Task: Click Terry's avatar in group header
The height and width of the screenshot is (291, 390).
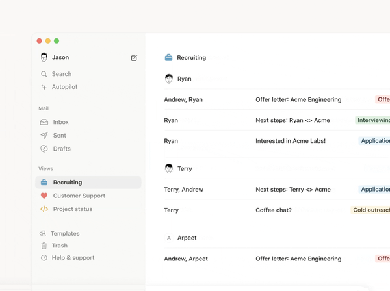Action: point(169,168)
